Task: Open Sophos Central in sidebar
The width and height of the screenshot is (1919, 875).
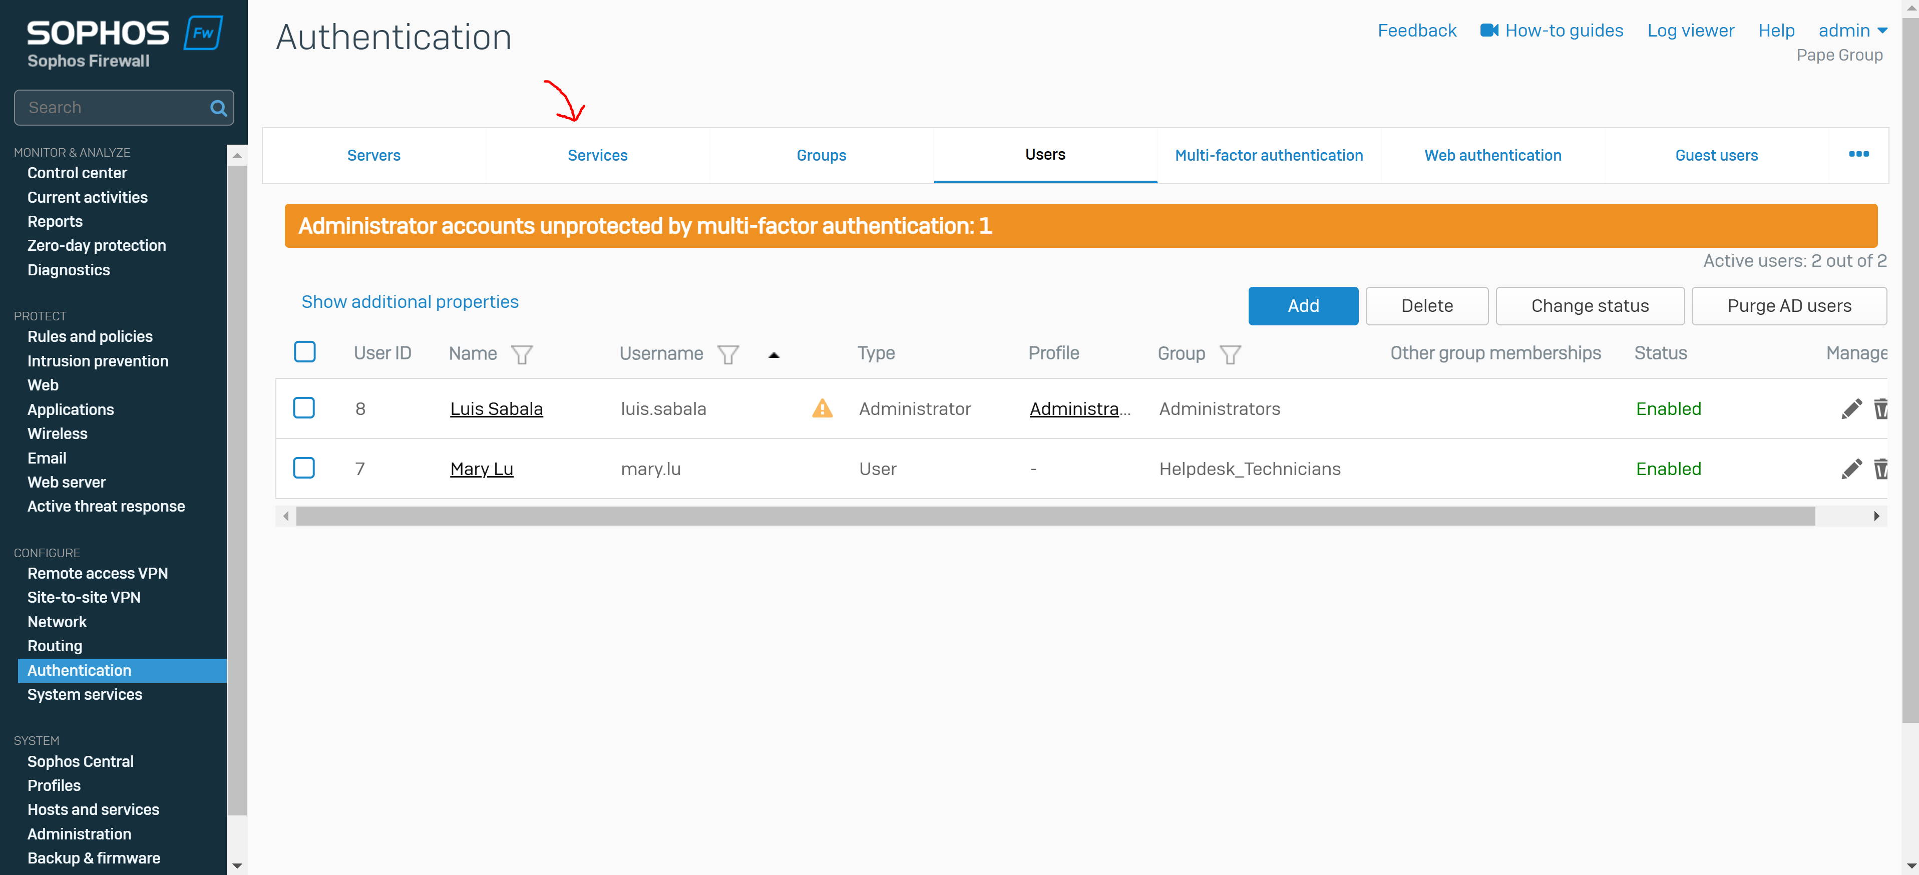Action: [x=81, y=761]
